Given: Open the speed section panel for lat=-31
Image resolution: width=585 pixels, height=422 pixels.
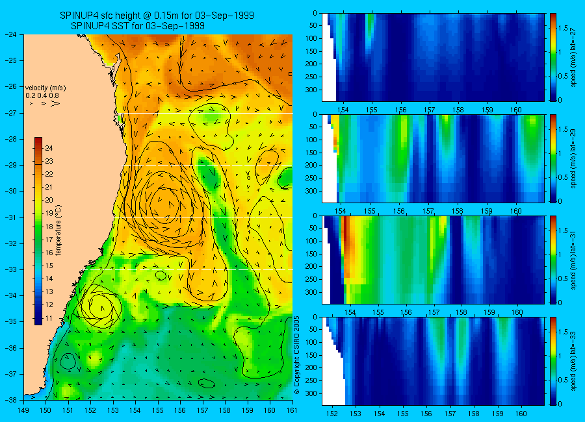Looking at the screenshot, I should tap(433, 260).
